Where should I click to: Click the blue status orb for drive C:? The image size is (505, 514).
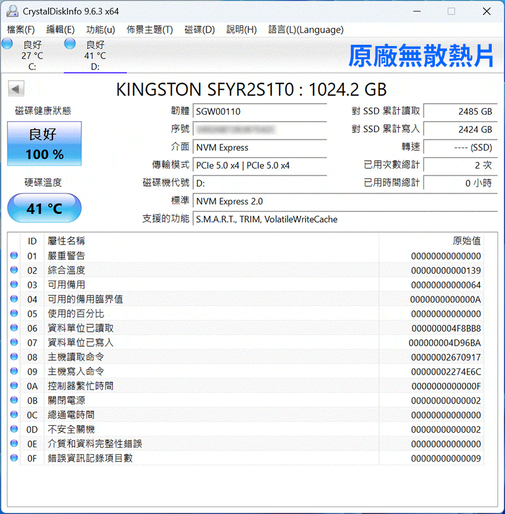[7, 44]
